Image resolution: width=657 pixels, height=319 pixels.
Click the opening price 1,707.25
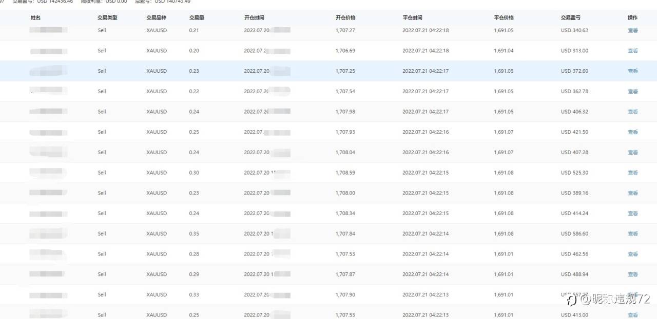[345, 71]
